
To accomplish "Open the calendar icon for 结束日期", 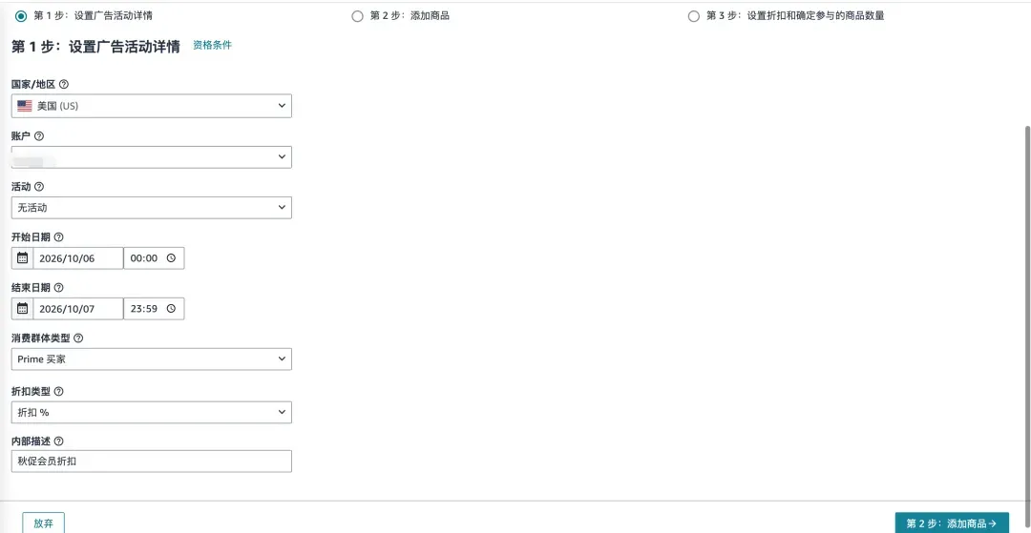I will pos(22,309).
